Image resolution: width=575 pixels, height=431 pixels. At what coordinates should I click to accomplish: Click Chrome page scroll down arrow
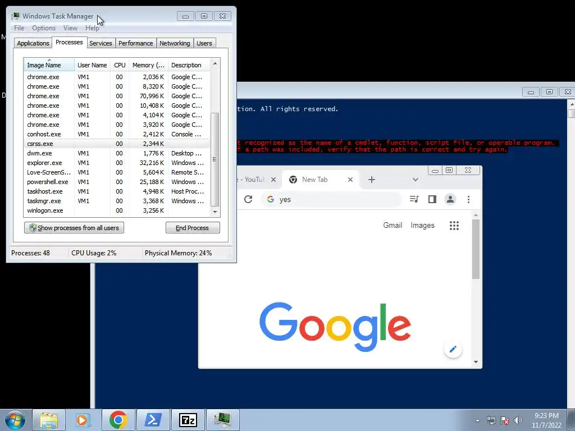pyautogui.click(x=476, y=362)
